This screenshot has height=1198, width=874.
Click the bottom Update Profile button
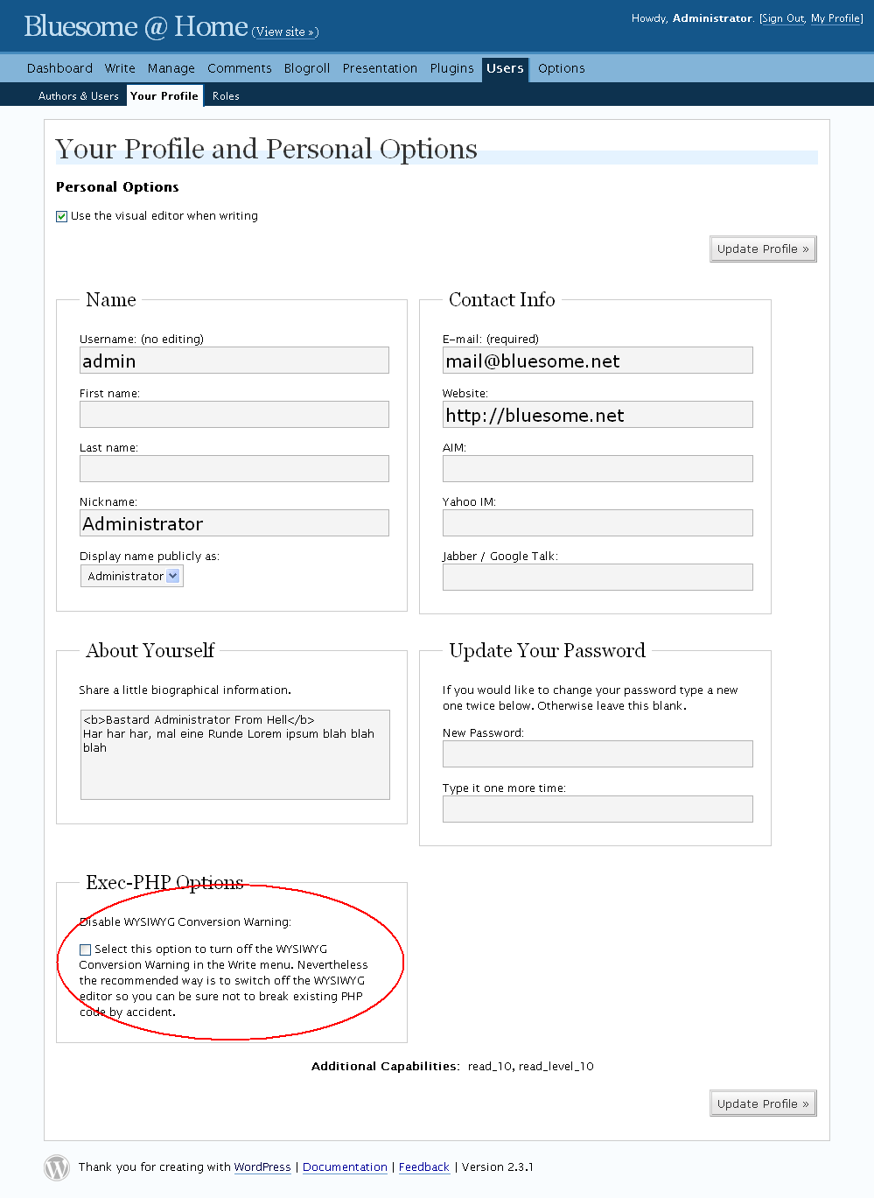click(x=763, y=1104)
